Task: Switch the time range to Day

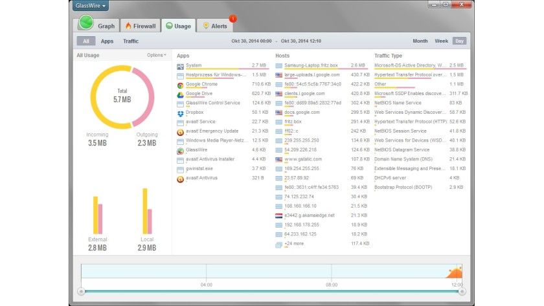Action: coord(459,41)
